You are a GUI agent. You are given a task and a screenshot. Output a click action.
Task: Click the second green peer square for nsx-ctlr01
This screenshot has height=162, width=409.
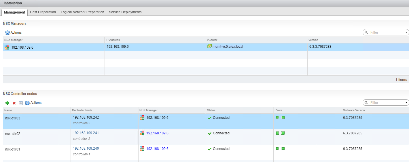[283, 148]
